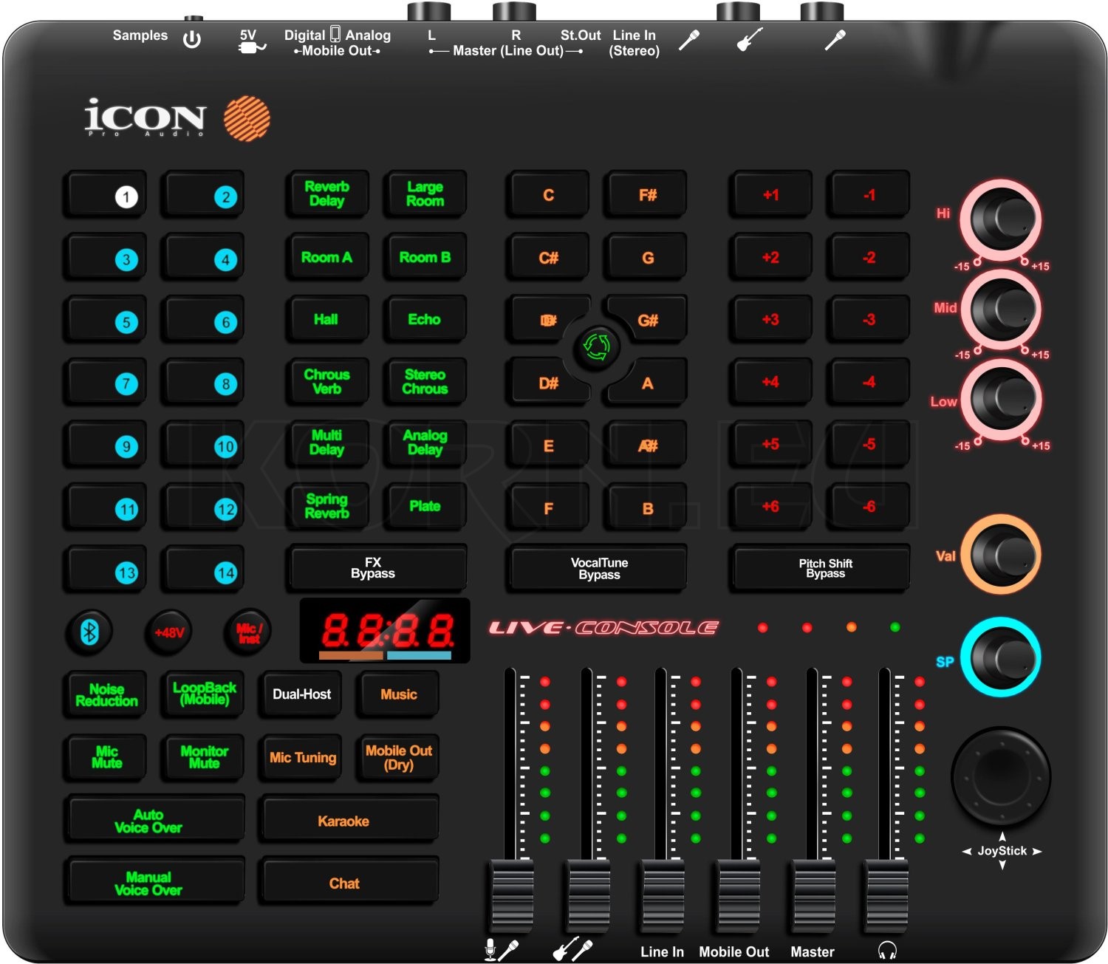
Task: Activate Karaoke mode
Action: 349,820
